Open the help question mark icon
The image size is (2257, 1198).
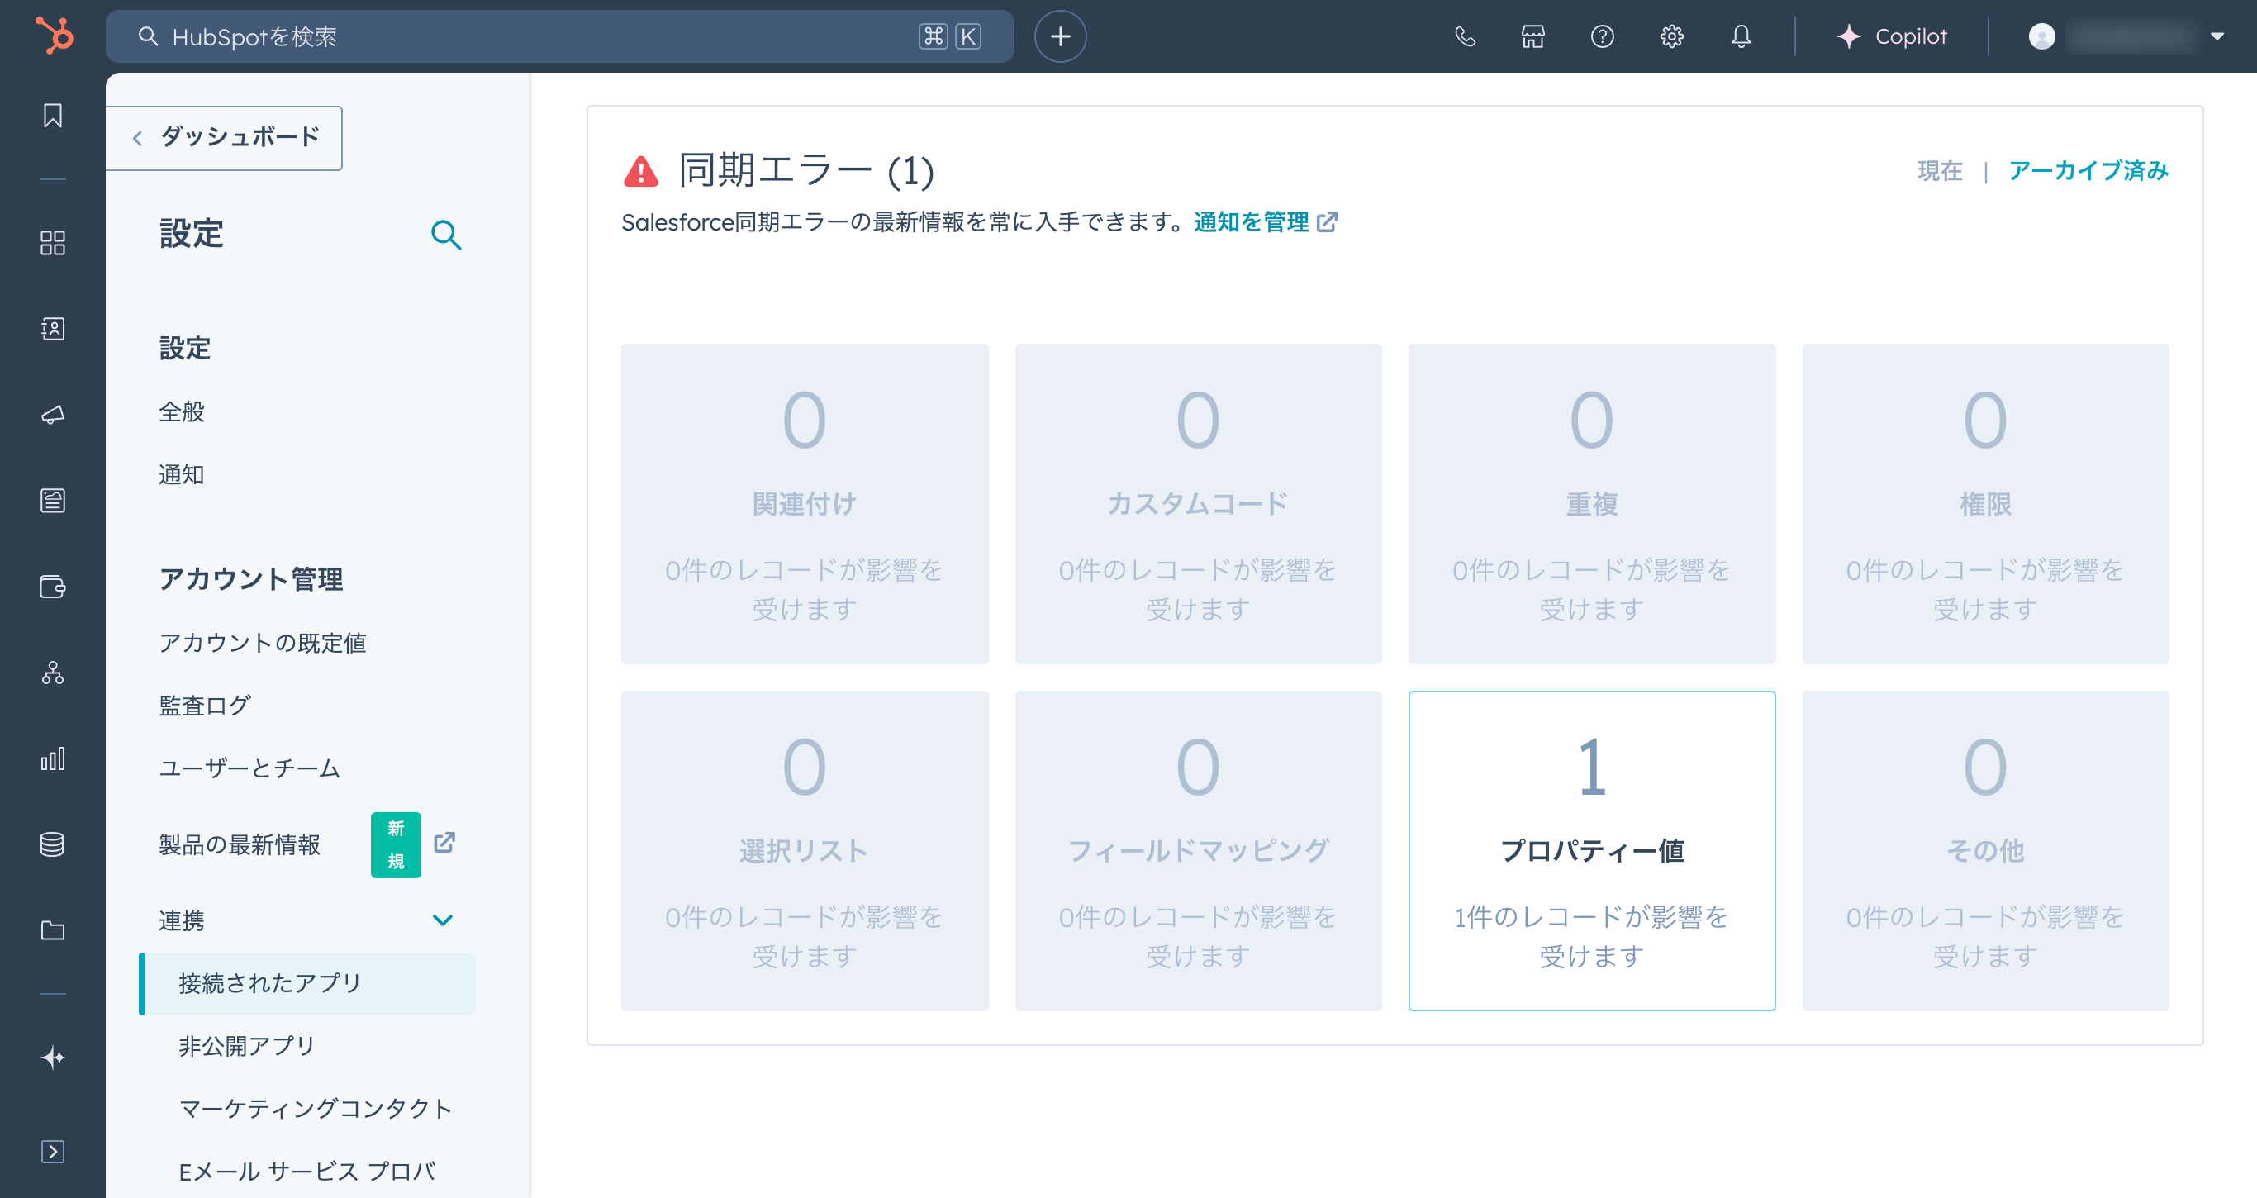[1603, 36]
